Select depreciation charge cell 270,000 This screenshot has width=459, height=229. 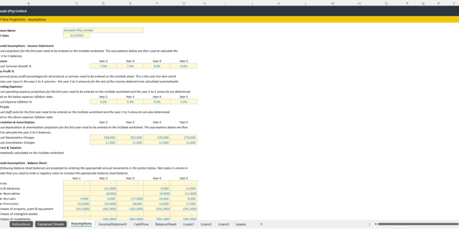pyautogui.click(x=184, y=137)
